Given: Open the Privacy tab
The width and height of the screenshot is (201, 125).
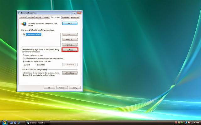Looking at the screenshot, I should [x=38, y=17].
